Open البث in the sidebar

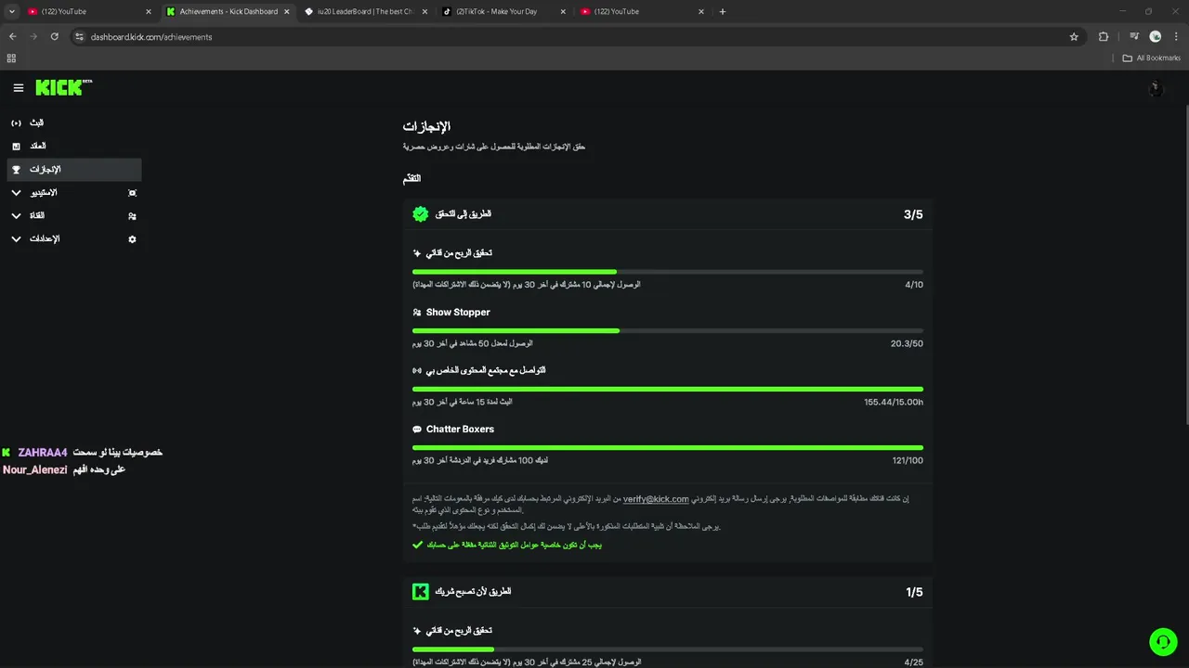[74, 122]
